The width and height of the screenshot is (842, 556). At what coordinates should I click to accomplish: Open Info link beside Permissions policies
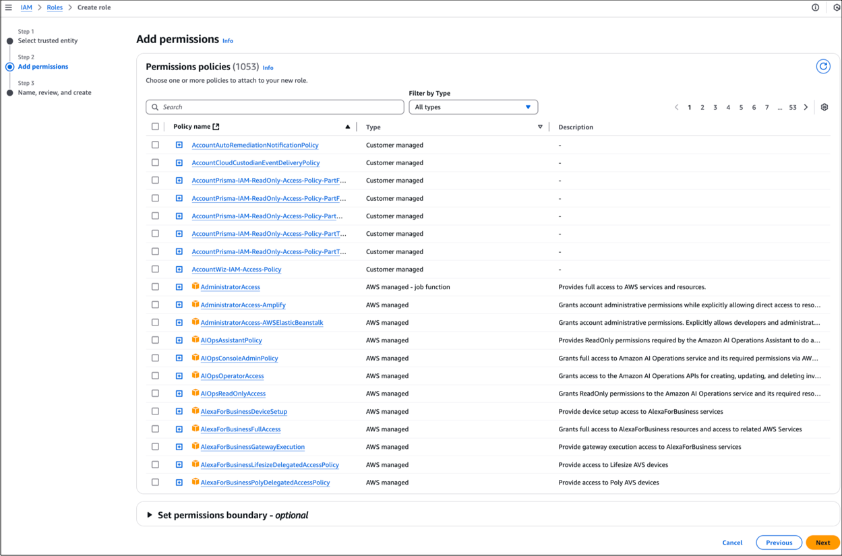coord(268,68)
